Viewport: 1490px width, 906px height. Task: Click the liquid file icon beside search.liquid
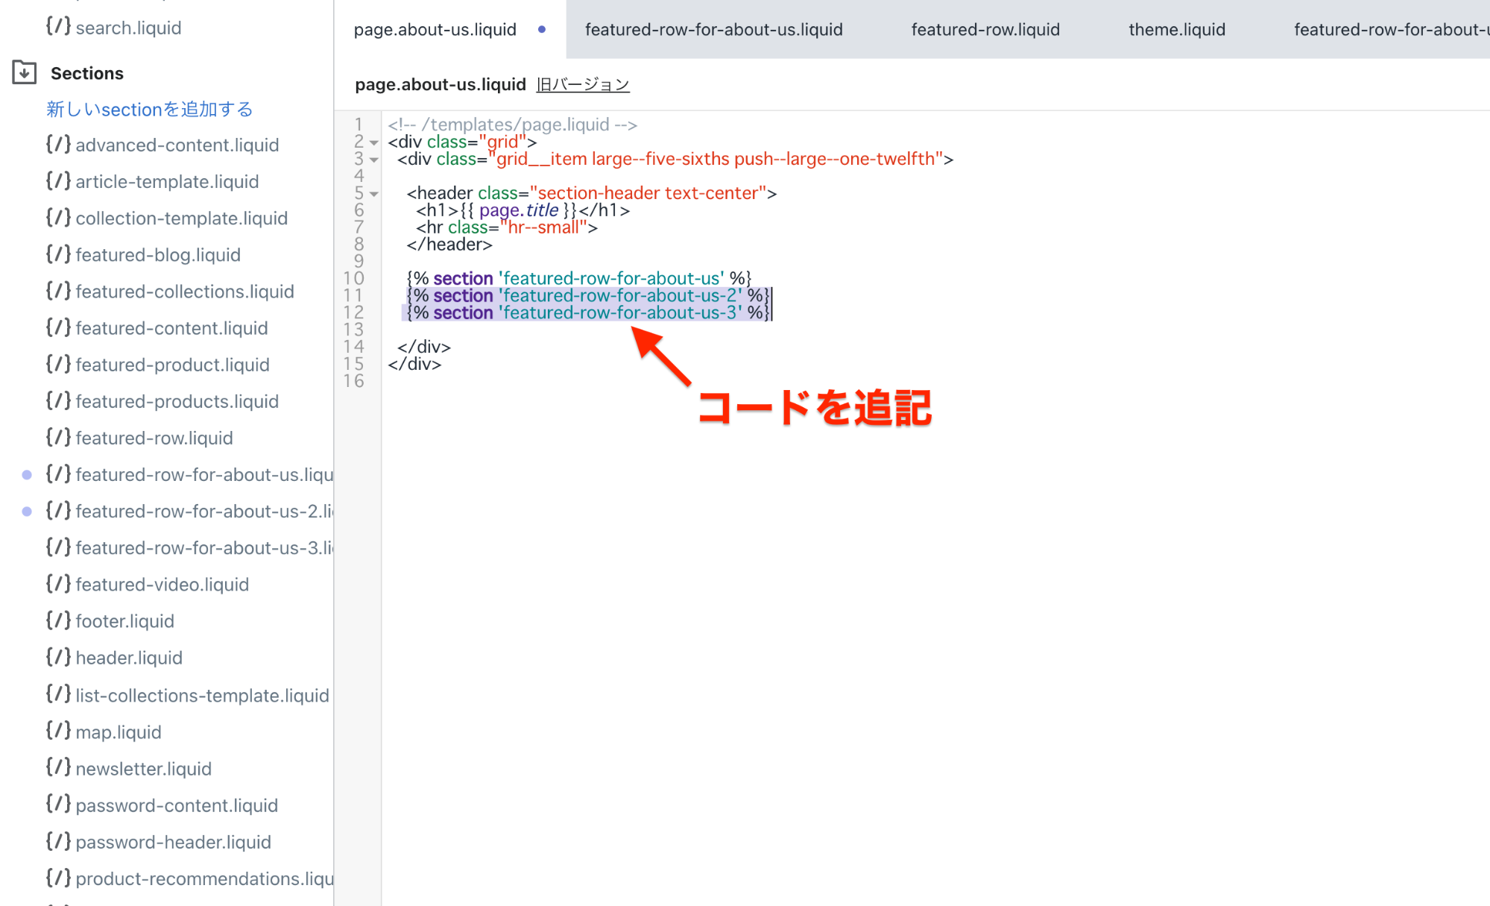[x=58, y=27]
